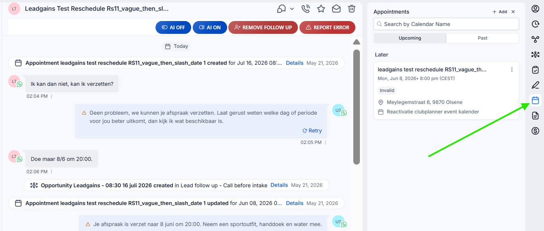544x231 pixels.
Task: Turn AI OFF
Action: click(173, 28)
